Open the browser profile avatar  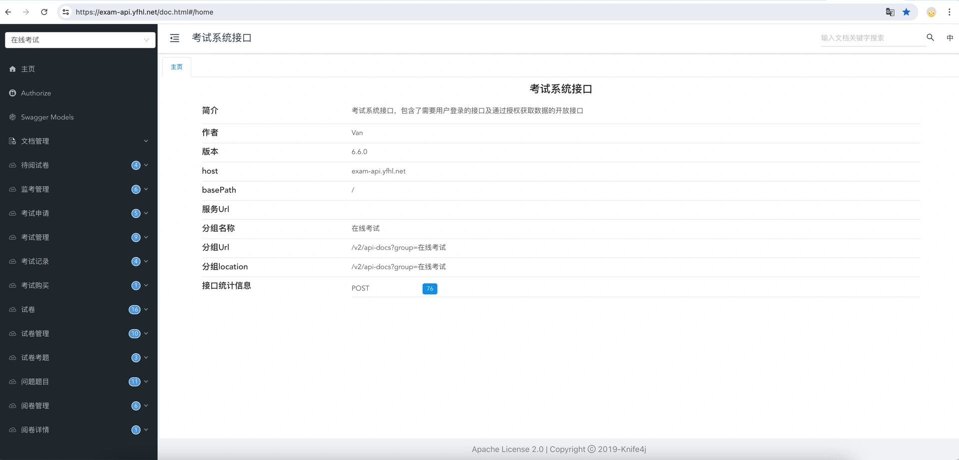pyautogui.click(x=931, y=12)
